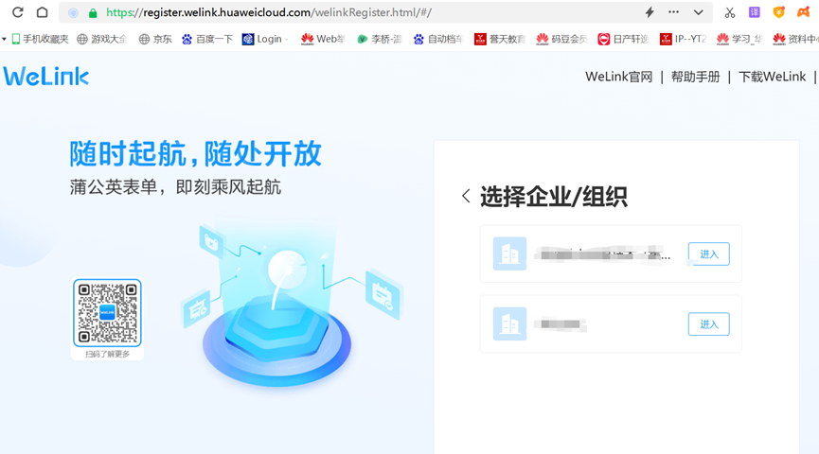Open the purple translate extension icon

755,12
